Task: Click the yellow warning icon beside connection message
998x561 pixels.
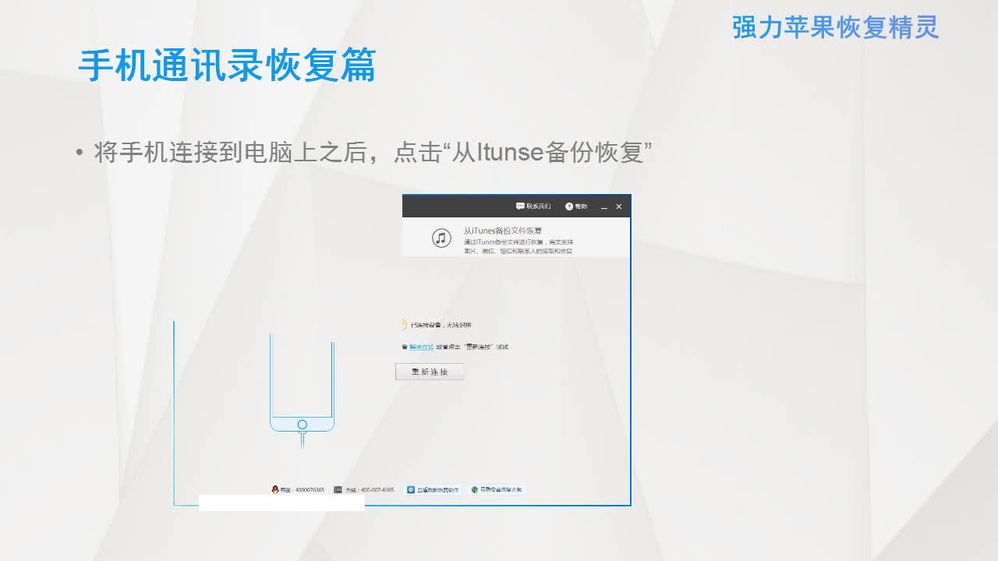Action: [x=405, y=324]
